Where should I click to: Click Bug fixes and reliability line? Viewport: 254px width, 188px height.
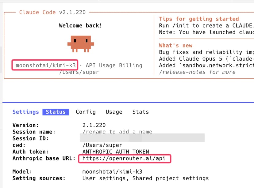[x=206, y=52]
